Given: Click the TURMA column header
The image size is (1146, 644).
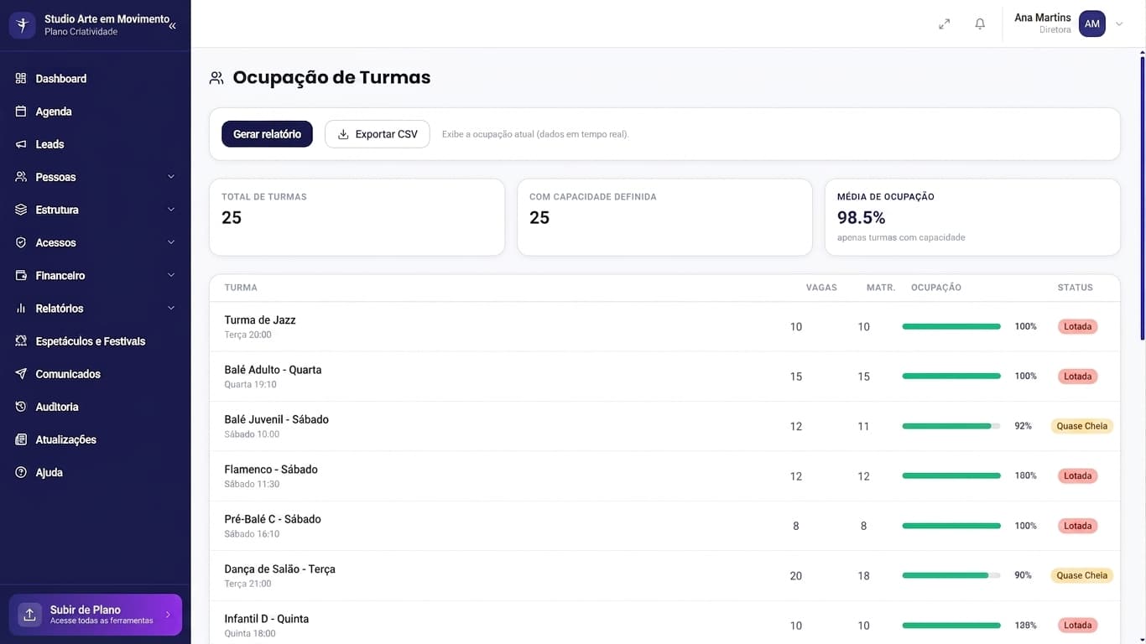Looking at the screenshot, I should [241, 288].
